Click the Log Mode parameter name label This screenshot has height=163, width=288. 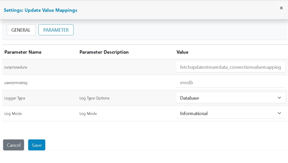coord(13,113)
